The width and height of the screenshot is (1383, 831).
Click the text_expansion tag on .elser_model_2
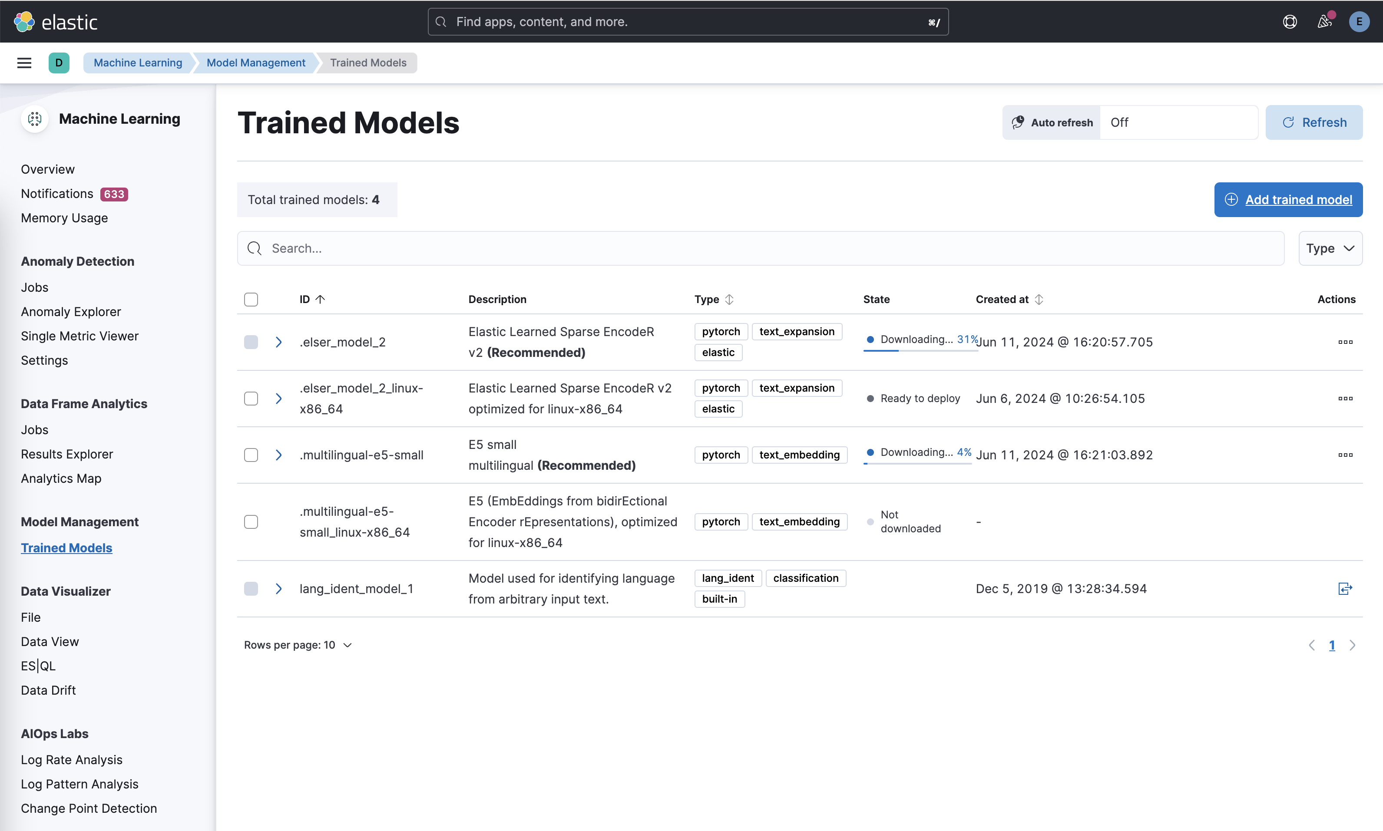pyautogui.click(x=797, y=332)
